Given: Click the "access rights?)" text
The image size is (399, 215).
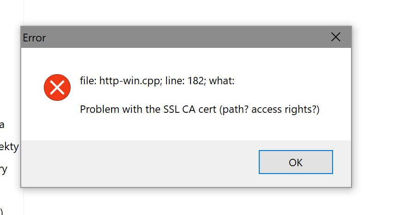Looking at the screenshot, I should click(x=286, y=110).
